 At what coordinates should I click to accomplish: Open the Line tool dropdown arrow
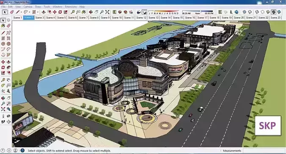[x=21, y=12]
